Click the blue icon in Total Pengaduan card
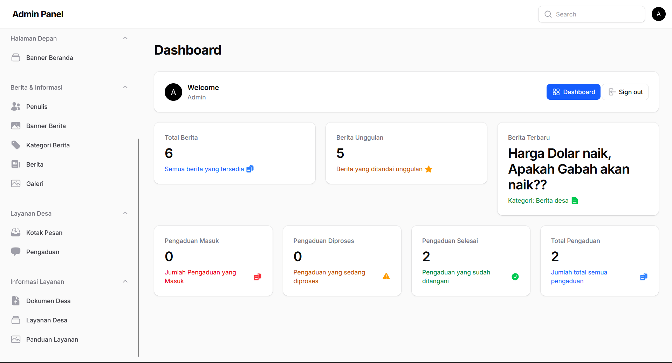This screenshot has height=363, width=672. coord(644,277)
